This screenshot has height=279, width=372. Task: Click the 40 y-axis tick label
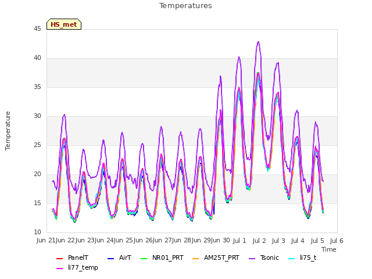[37, 58]
